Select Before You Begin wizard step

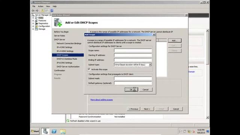point(61,32)
